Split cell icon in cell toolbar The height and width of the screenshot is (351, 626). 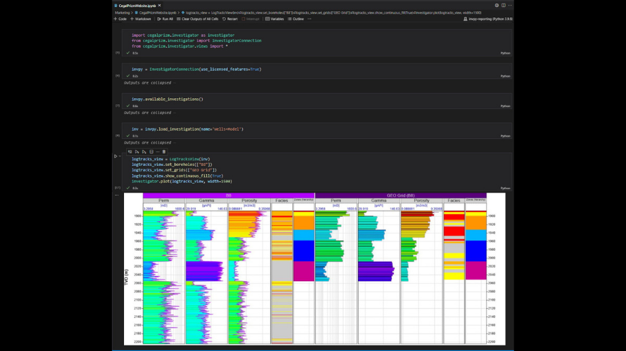(x=152, y=152)
